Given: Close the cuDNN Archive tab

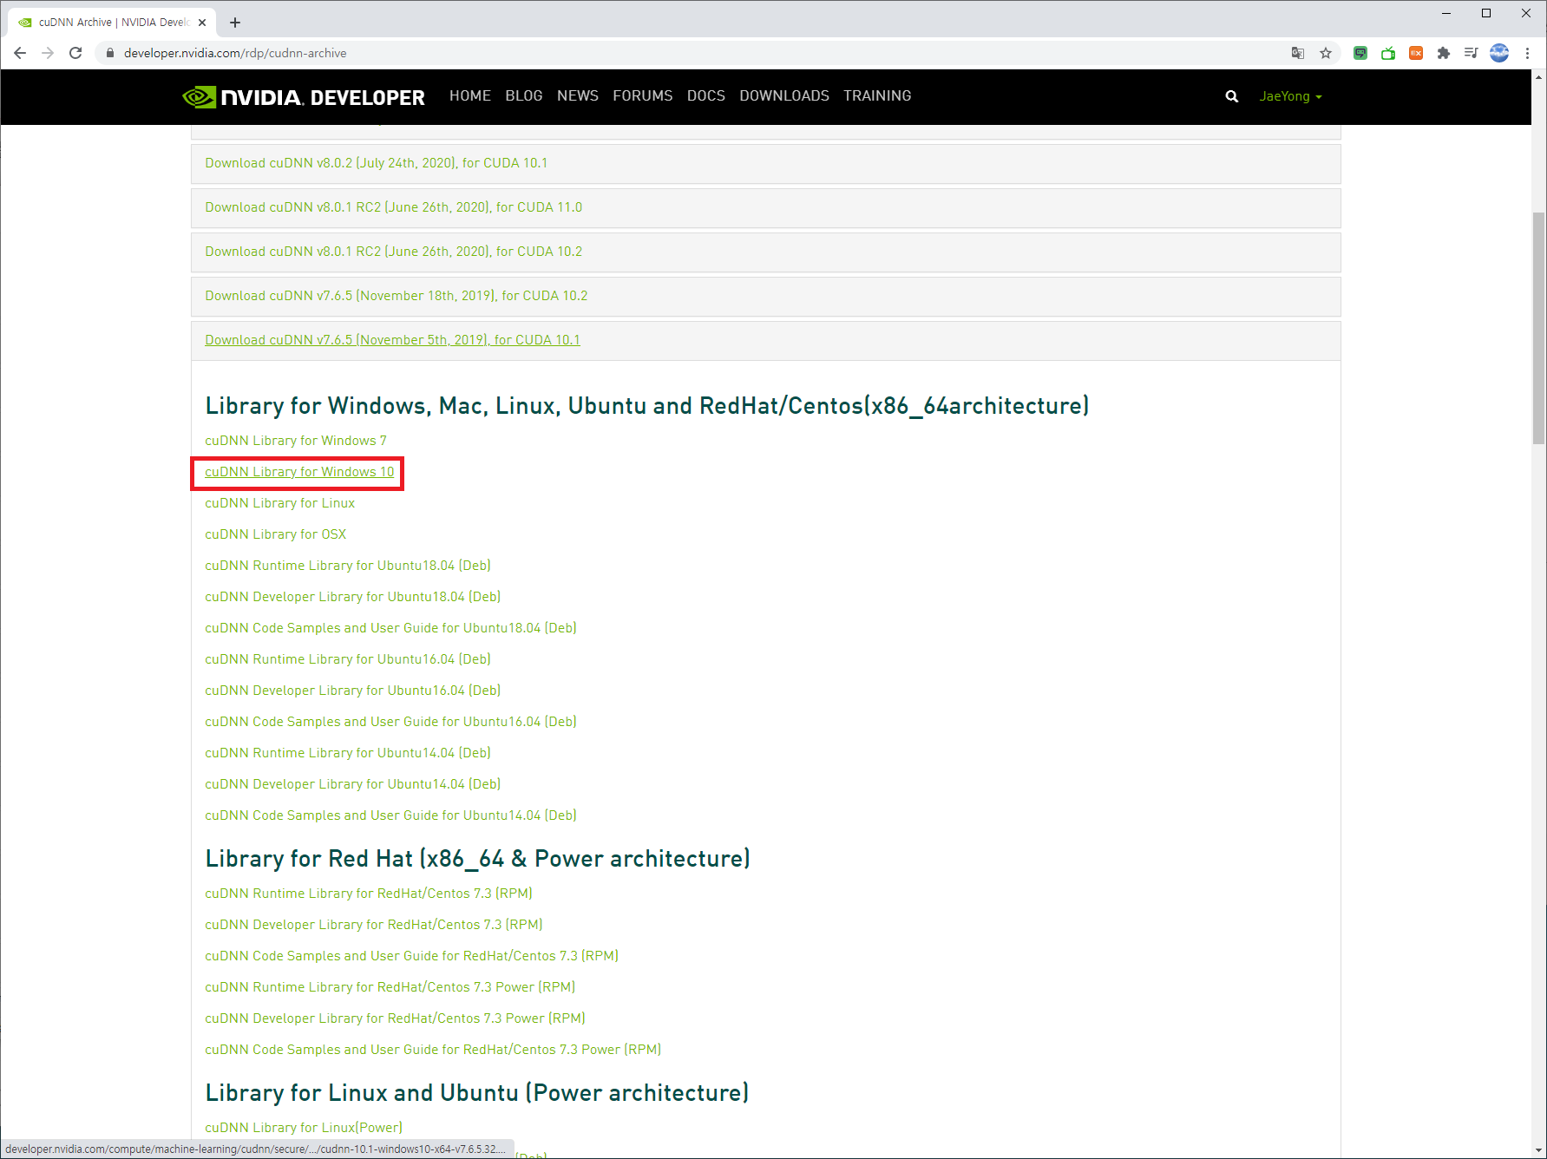Looking at the screenshot, I should click(202, 23).
